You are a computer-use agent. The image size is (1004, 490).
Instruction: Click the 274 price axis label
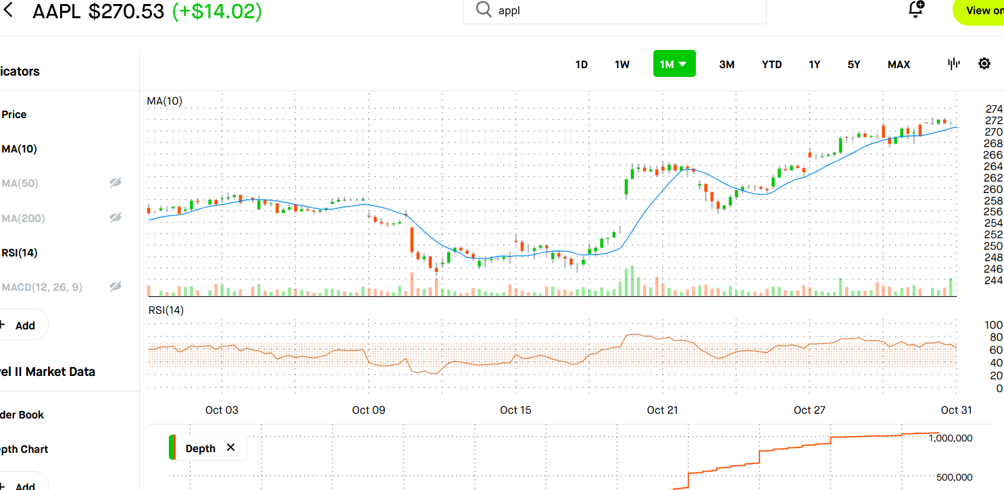[x=994, y=109]
